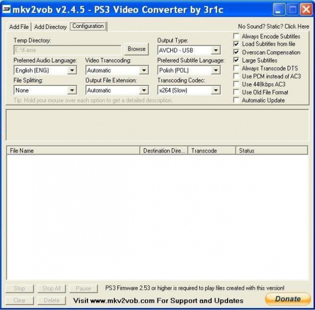This screenshot has width=315, height=310.
Task: Open the File Splitting dropdown set to None
Action: pyautogui.click(x=45, y=90)
